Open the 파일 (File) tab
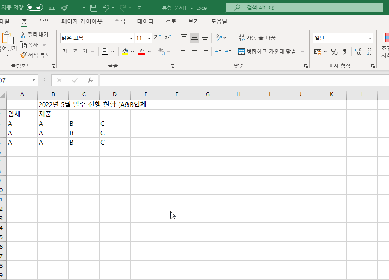The image size is (389, 280). (4, 21)
